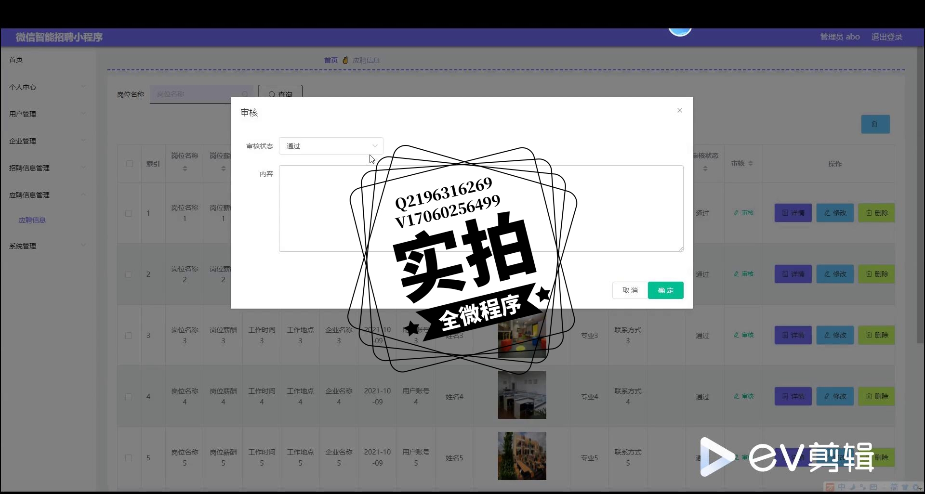Click 修改 for row 4

coord(835,396)
